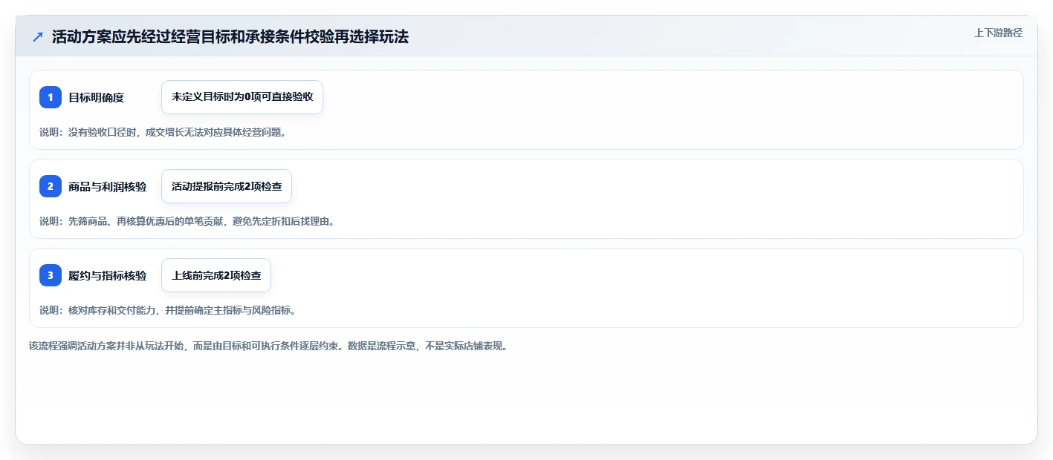The image size is (1053, 460).
Task: Click the 商品与利润核验 step label
Action: 107,186
